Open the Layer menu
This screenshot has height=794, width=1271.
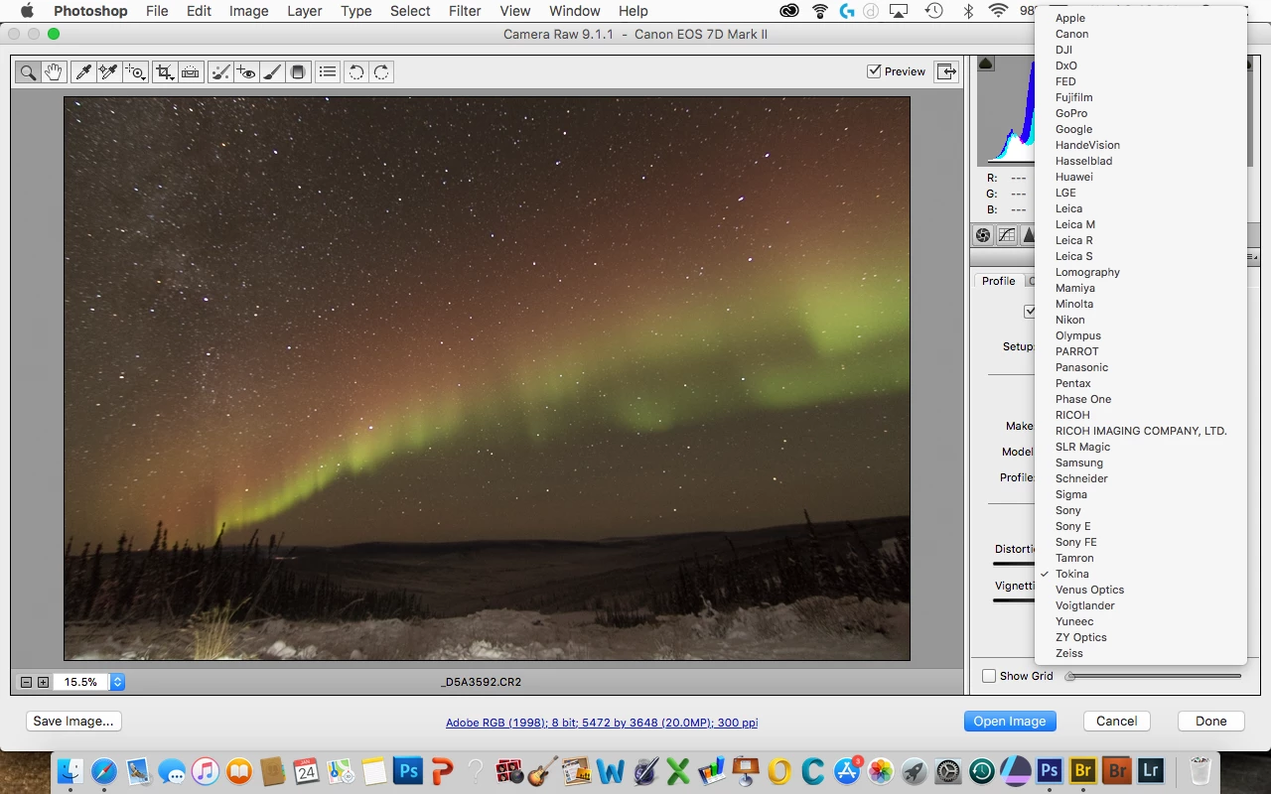(304, 11)
